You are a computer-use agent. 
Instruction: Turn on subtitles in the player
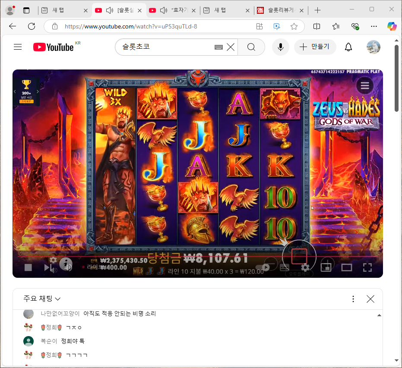[x=285, y=267]
